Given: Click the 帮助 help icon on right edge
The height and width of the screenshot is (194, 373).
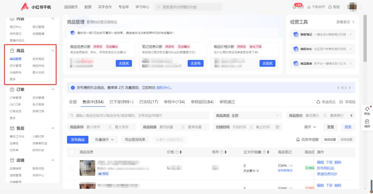Looking at the screenshot, I should click(367, 109).
